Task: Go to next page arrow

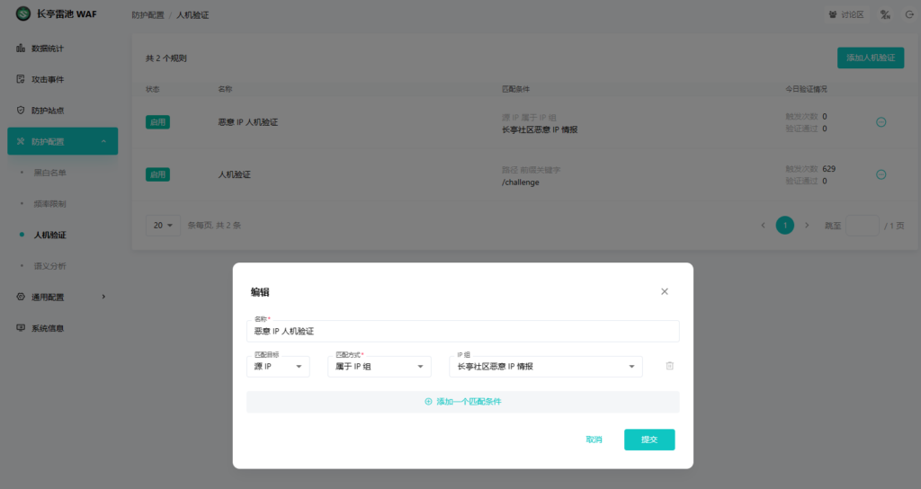Action: click(807, 226)
